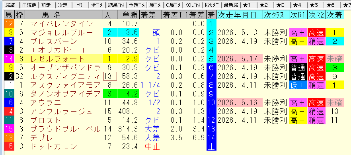Screen dimensions: 351x155
Task: Click the 止 finish cell in last row
Action: click(211, 147)
